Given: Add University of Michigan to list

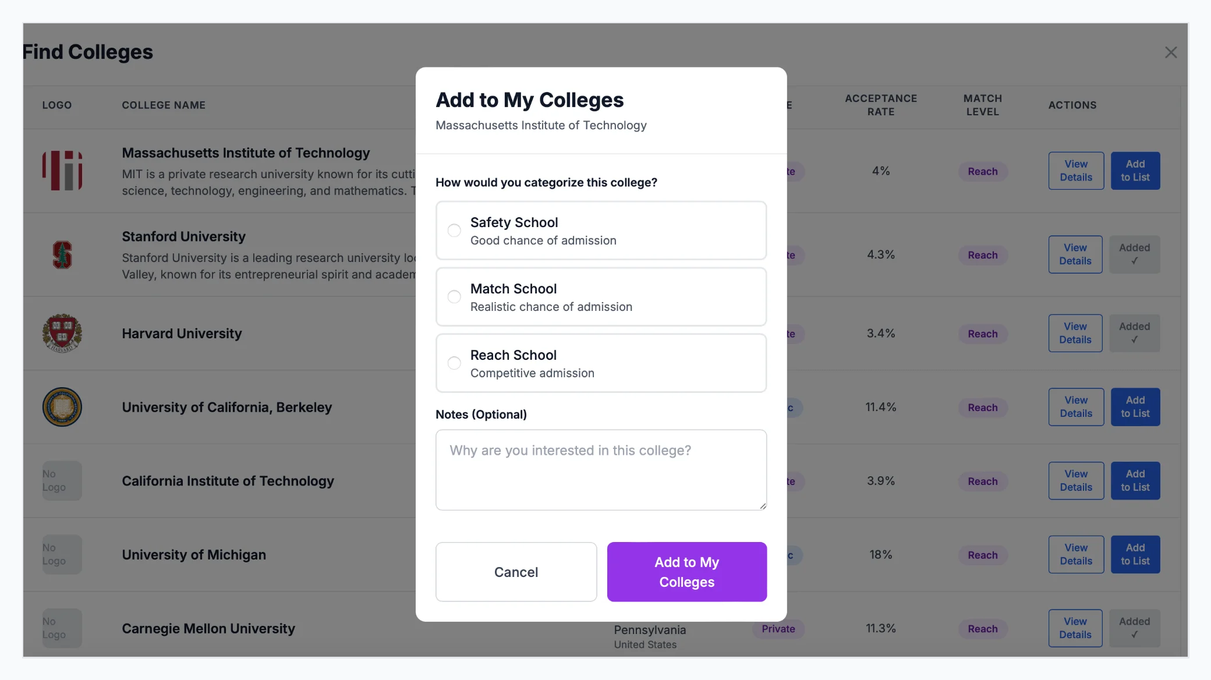Looking at the screenshot, I should pos(1135,554).
